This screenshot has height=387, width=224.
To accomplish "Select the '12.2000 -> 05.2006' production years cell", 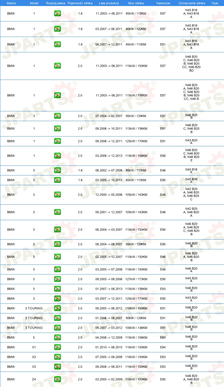I will point(109,195).
